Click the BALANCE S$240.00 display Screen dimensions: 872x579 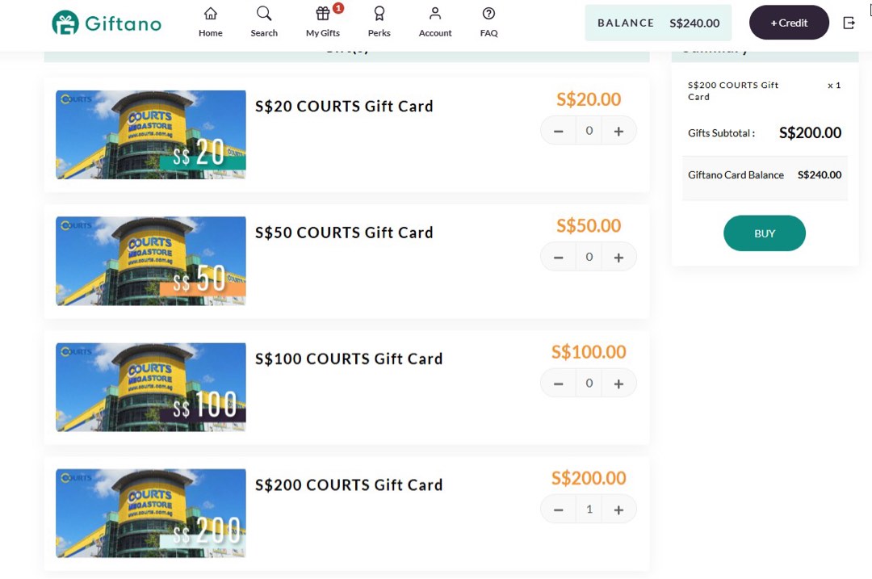click(x=658, y=23)
